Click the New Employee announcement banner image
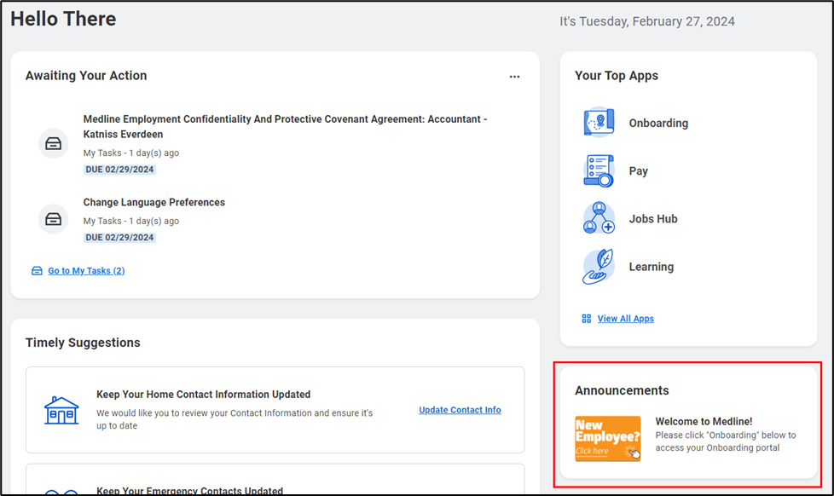This screenshot has width=834, height=496. 607,438
